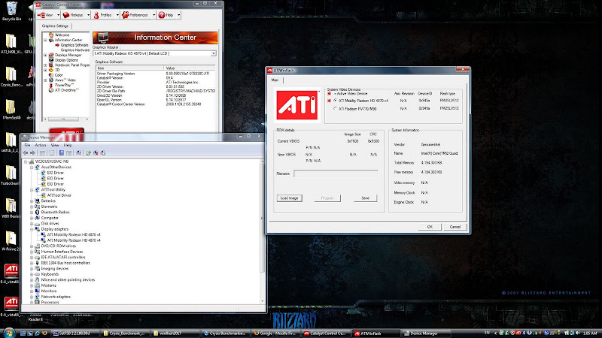Open the View menu in Catalyst Control Center
Viewport: 602px width, 338px height.
(46, 15)
